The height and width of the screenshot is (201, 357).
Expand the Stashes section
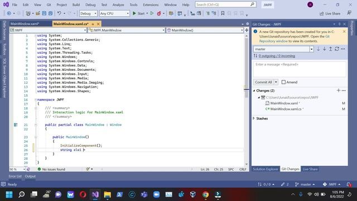pos(254,118)
